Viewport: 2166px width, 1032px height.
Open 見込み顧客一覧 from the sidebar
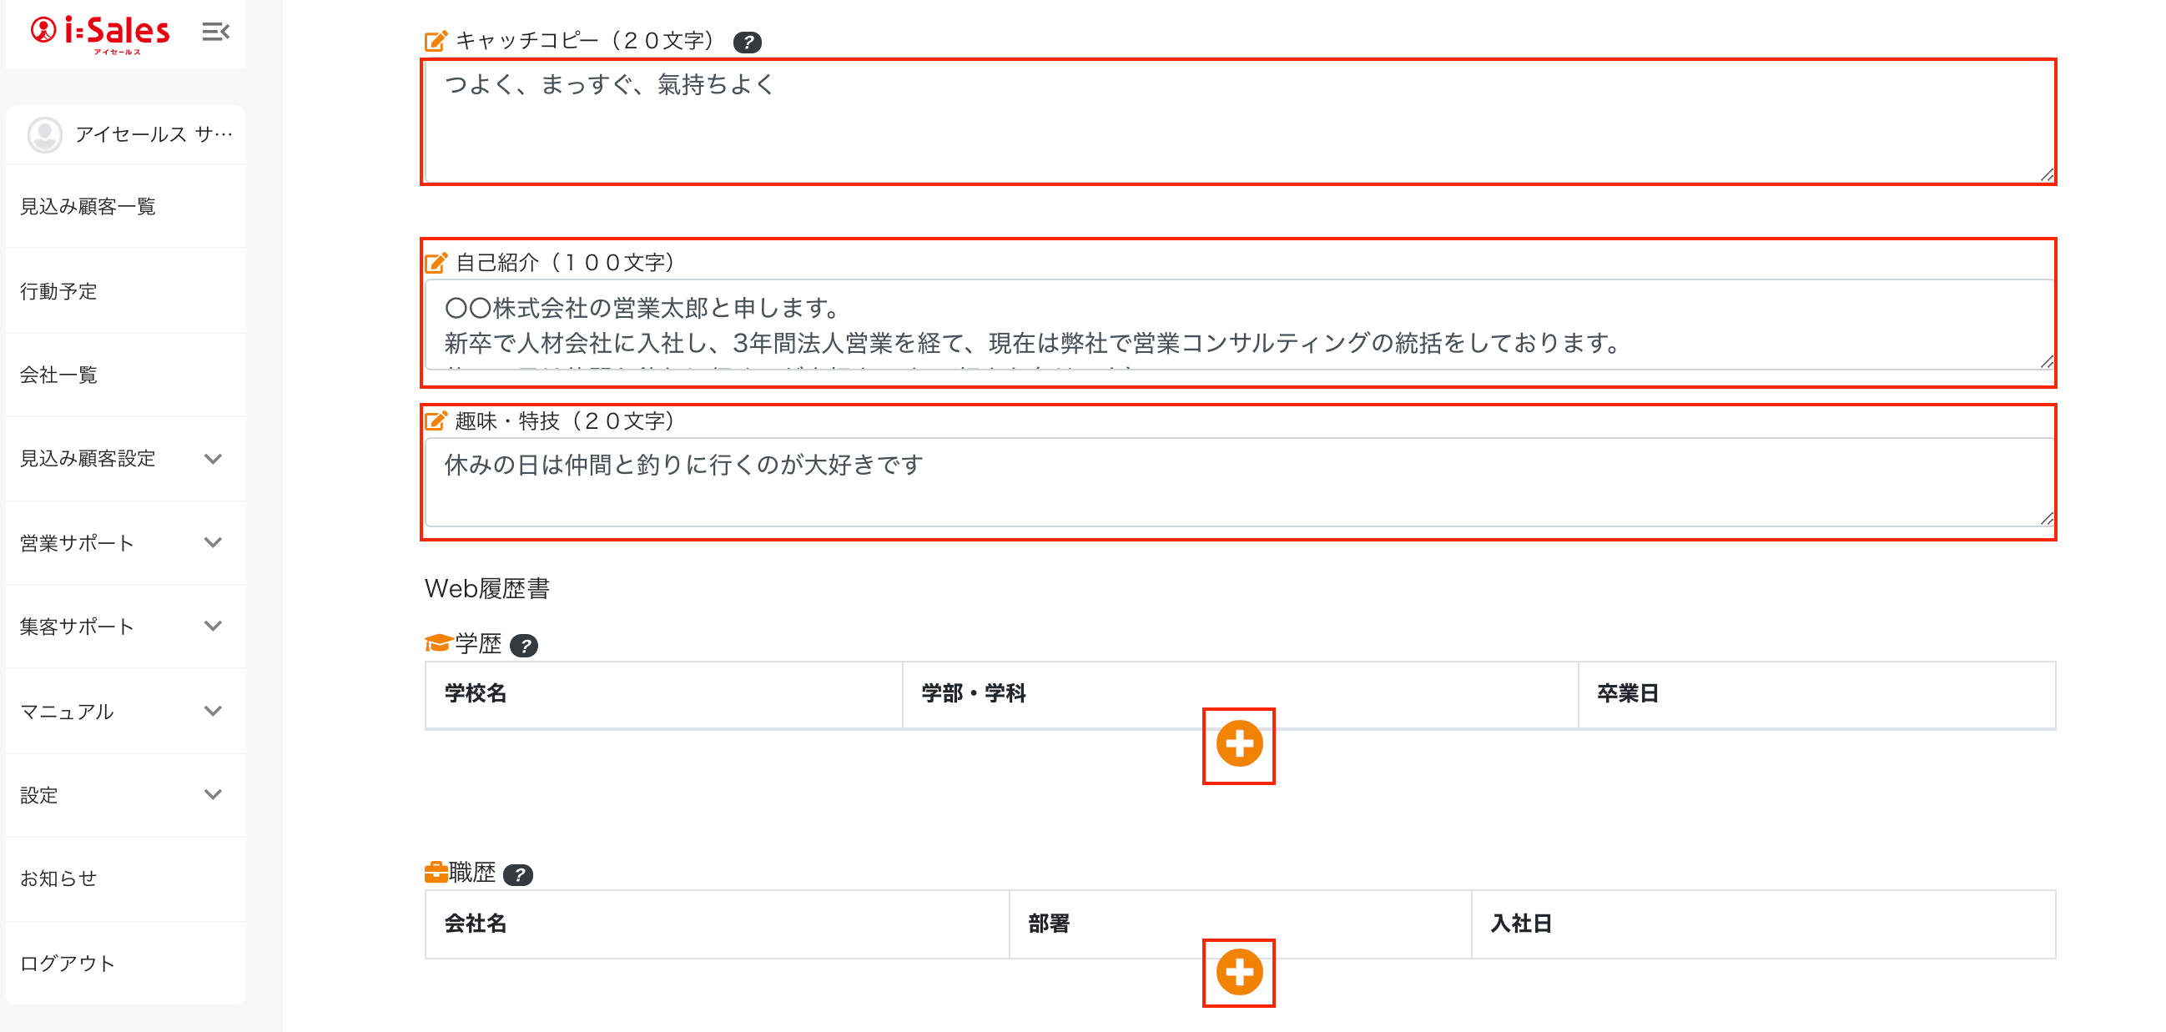pyautogui.click(x=88, y=207)
